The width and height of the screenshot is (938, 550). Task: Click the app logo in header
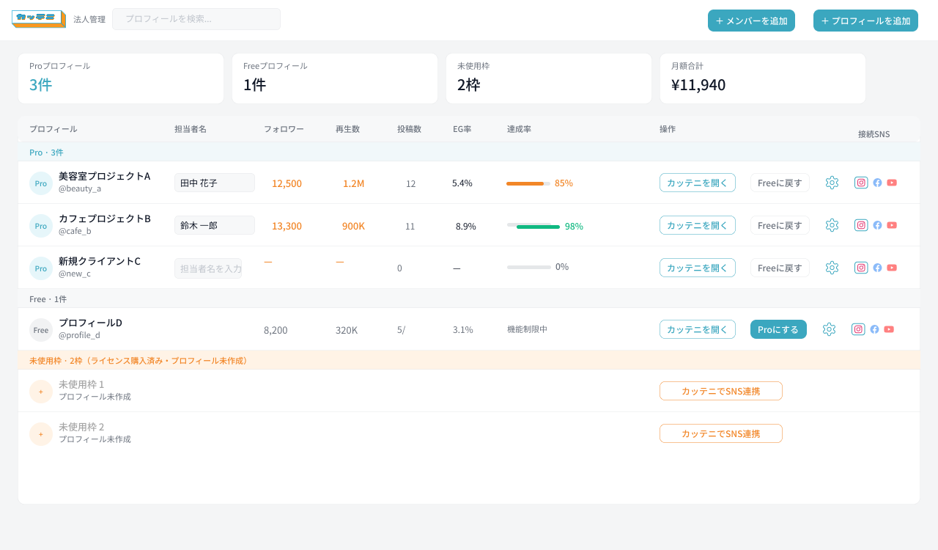tap(39, 19)
